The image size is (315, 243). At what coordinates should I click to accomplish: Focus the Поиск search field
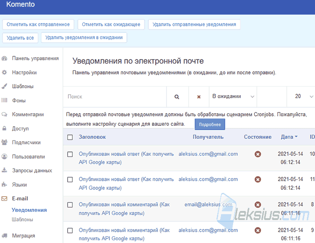point(115,96)
